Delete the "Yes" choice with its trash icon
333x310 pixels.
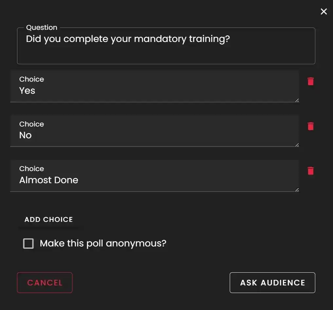pos(310,81)
